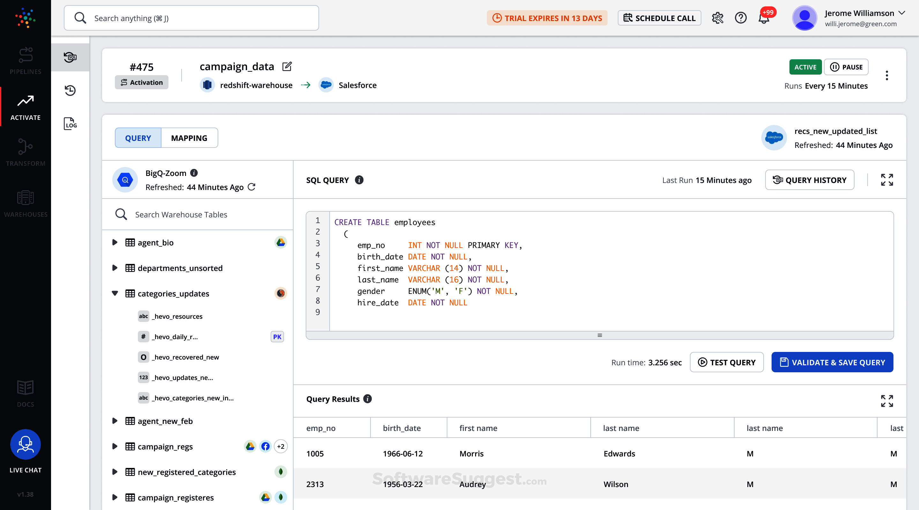
Task: Pause the campaign_data activation
Action: point(846,67)
